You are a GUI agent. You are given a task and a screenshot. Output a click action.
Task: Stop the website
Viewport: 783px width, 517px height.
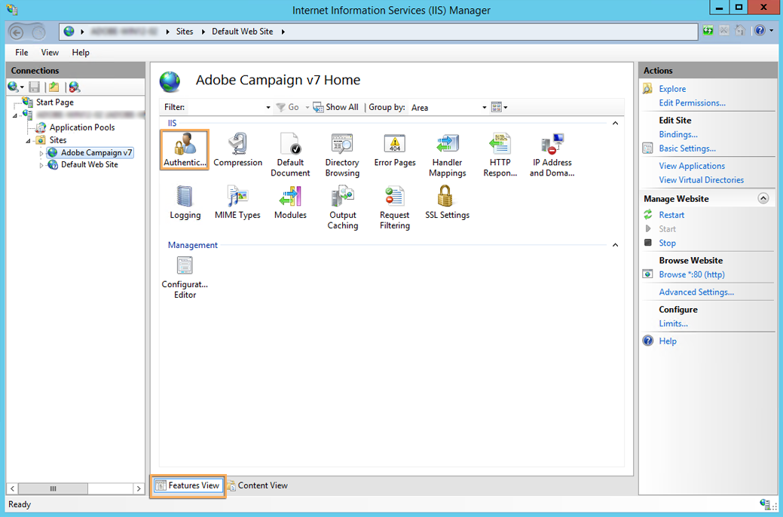(667, 243)
